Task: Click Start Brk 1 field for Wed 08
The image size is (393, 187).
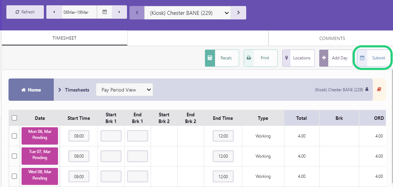Action: pyautogui.click(x=111, y=176)
